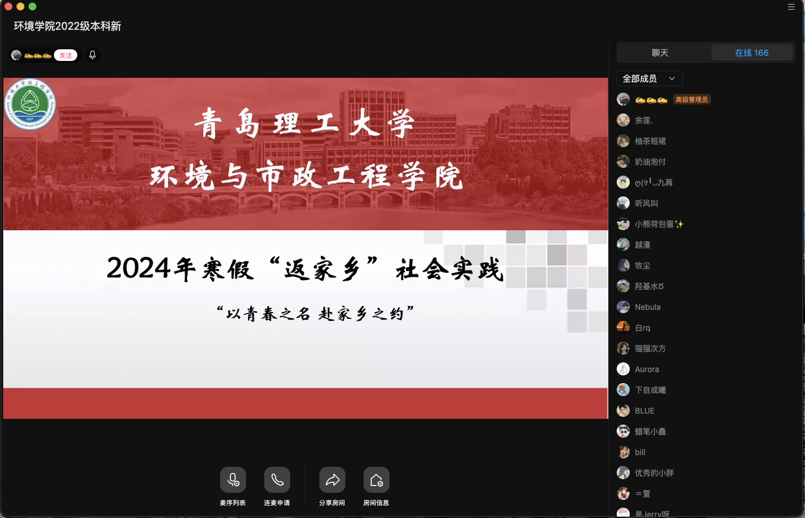Viewport: 805px width, 518px height.
Task: Expand the 全部成员 dropdown
Action: (649, 78)
